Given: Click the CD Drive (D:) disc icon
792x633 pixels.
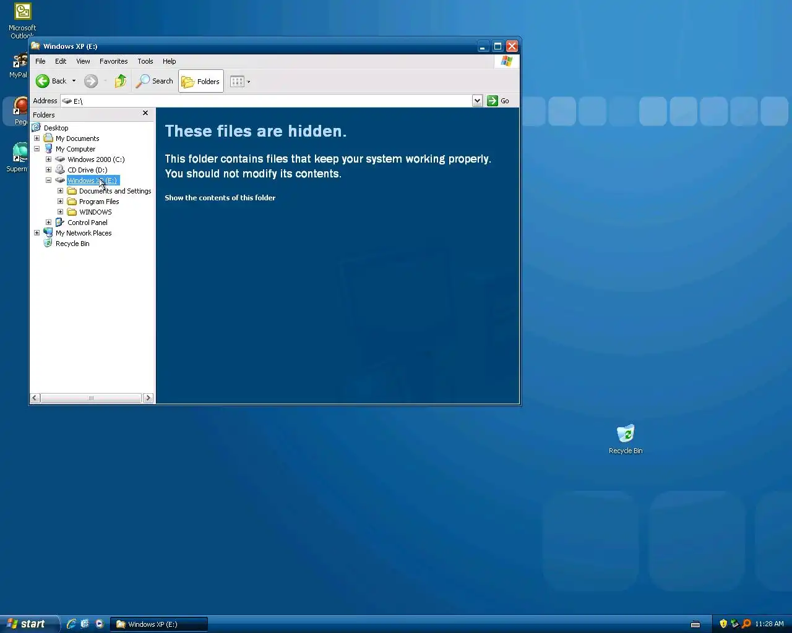Looking at the screenshot, I should coord(60,170).
